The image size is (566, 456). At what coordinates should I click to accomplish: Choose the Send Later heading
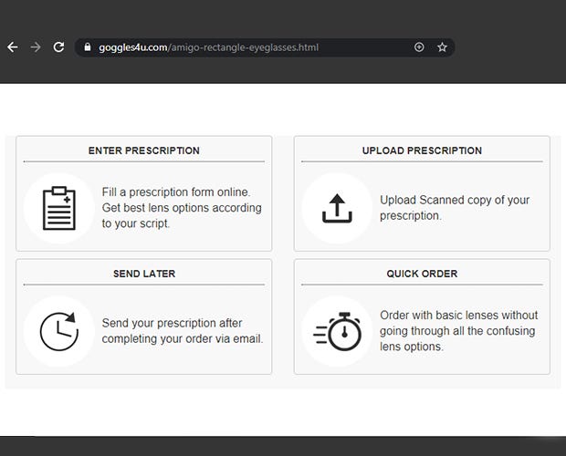tap(144, 274)
